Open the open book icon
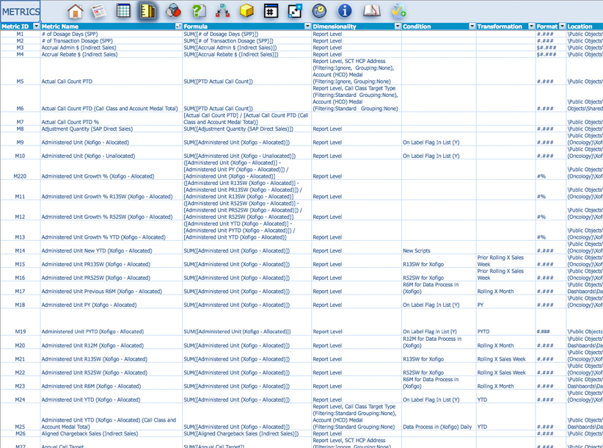The height and width of the screenshot is (448, 603). pos(372,11)
